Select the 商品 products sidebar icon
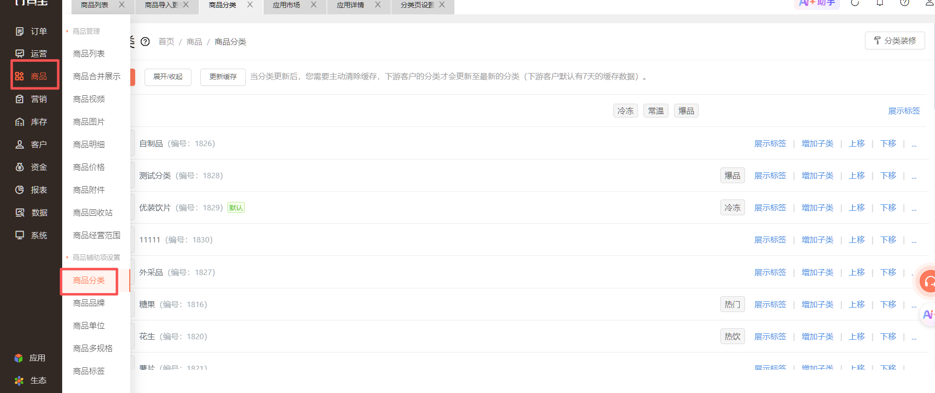Viewport: 935px width, 393px height. pos(20,76)
